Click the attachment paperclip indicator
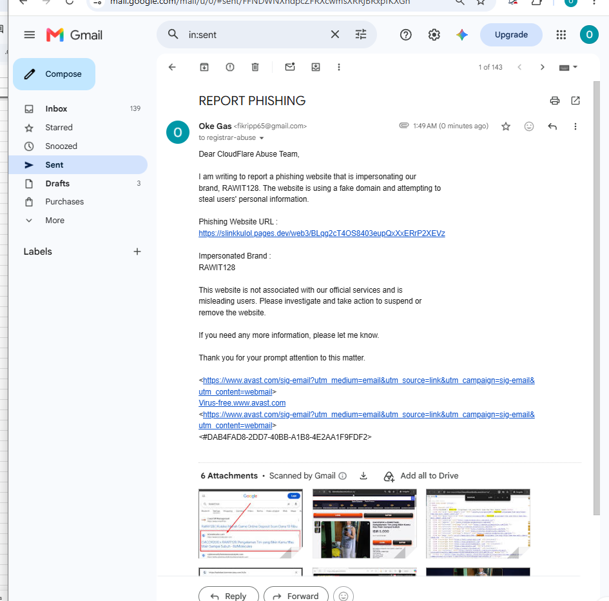The width and height of the screenshot is (609, 601). 404,126
